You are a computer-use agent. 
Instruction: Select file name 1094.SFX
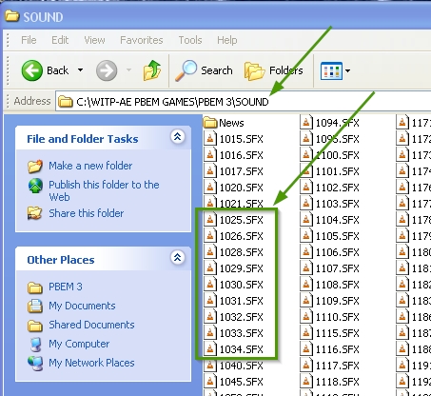pyautogui.click(x=337, y=123)
